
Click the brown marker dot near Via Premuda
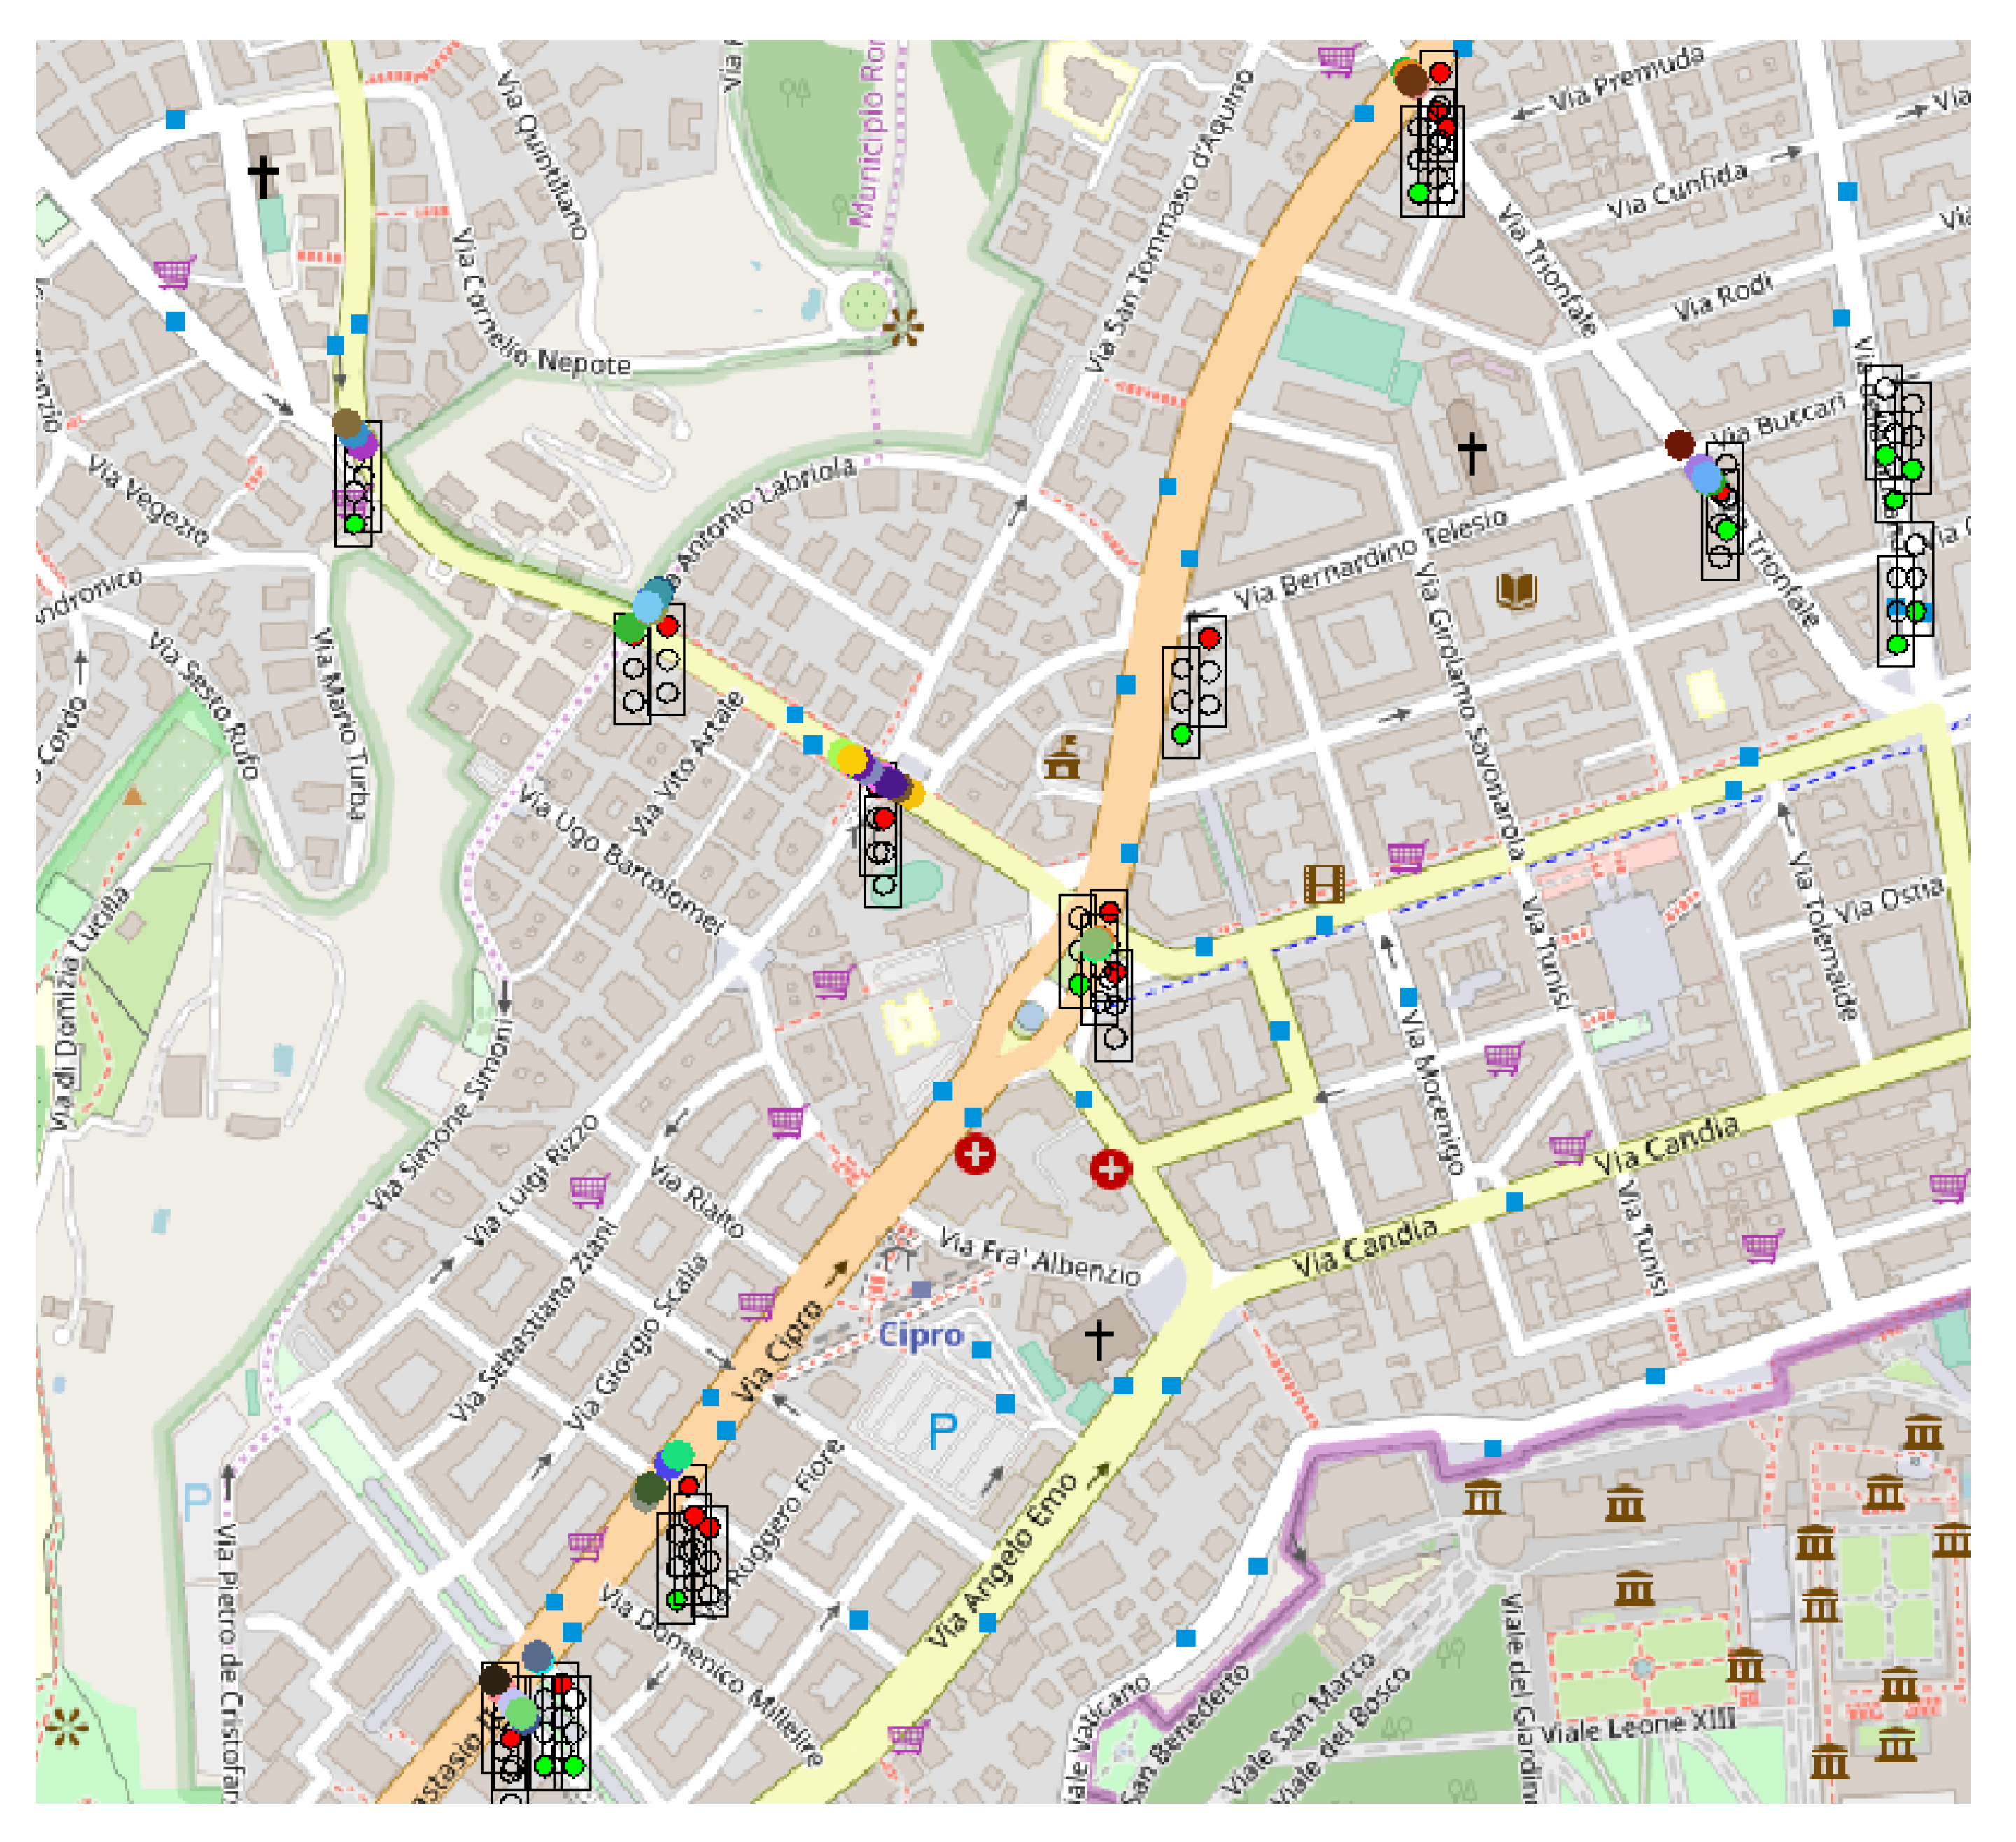(x=1411, y=79)
